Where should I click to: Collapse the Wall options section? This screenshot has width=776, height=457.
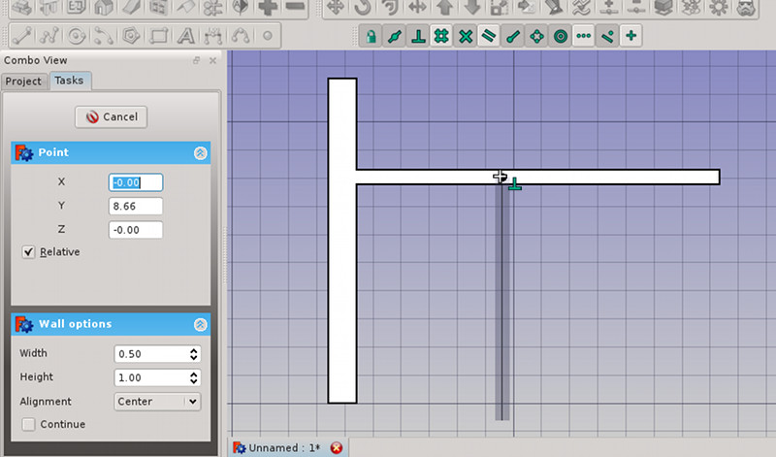click(201, 325)
